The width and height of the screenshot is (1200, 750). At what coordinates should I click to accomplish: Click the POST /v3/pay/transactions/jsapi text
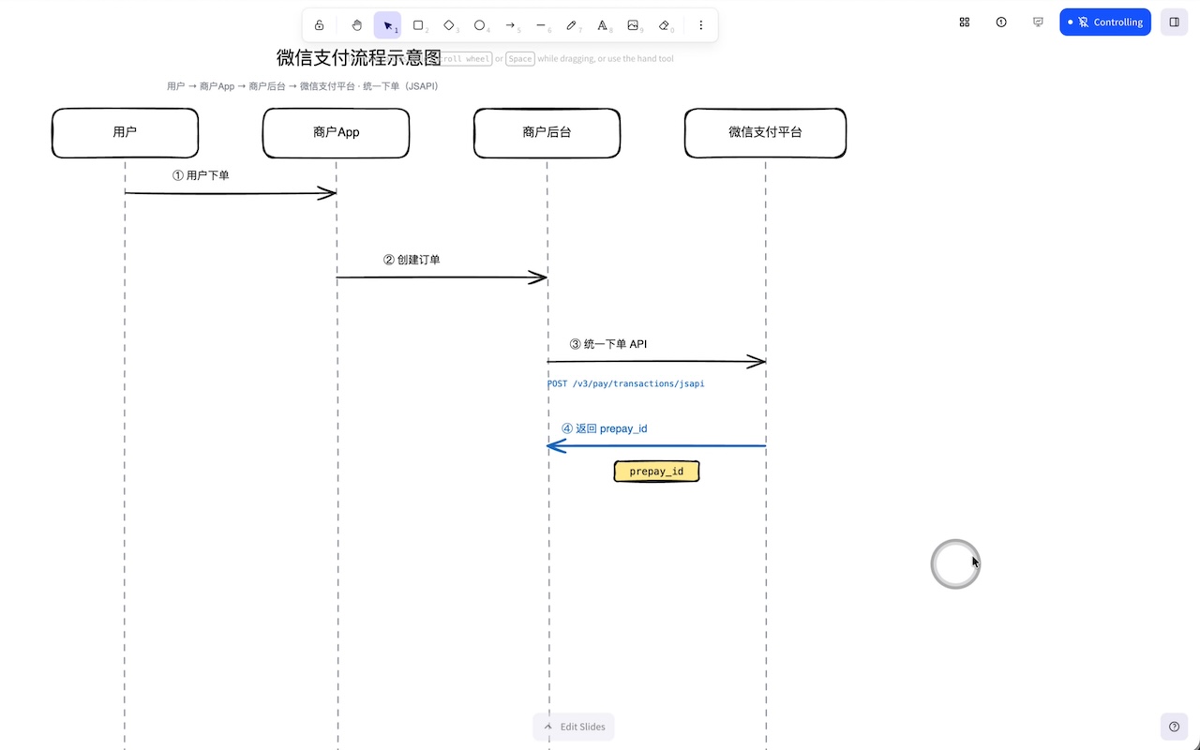(625, 384)
